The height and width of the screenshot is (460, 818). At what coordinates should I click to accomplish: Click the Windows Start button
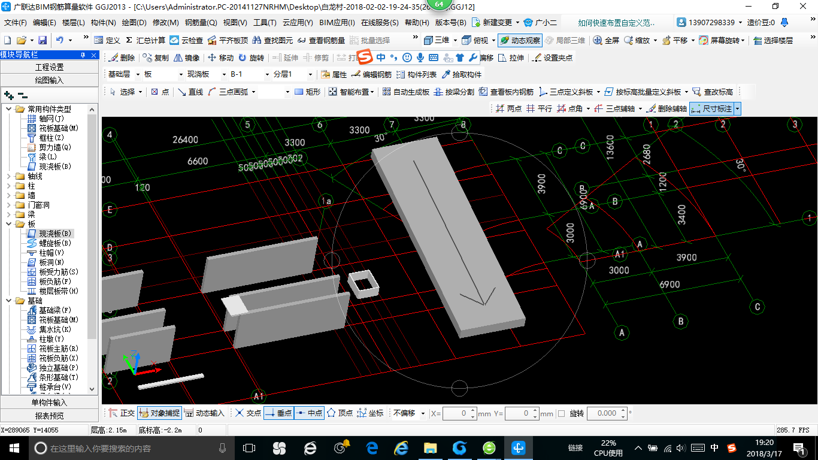point(14,448)
